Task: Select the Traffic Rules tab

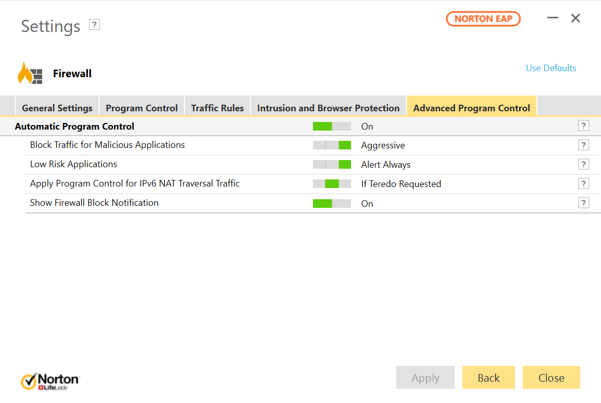Action: [217, 108]
